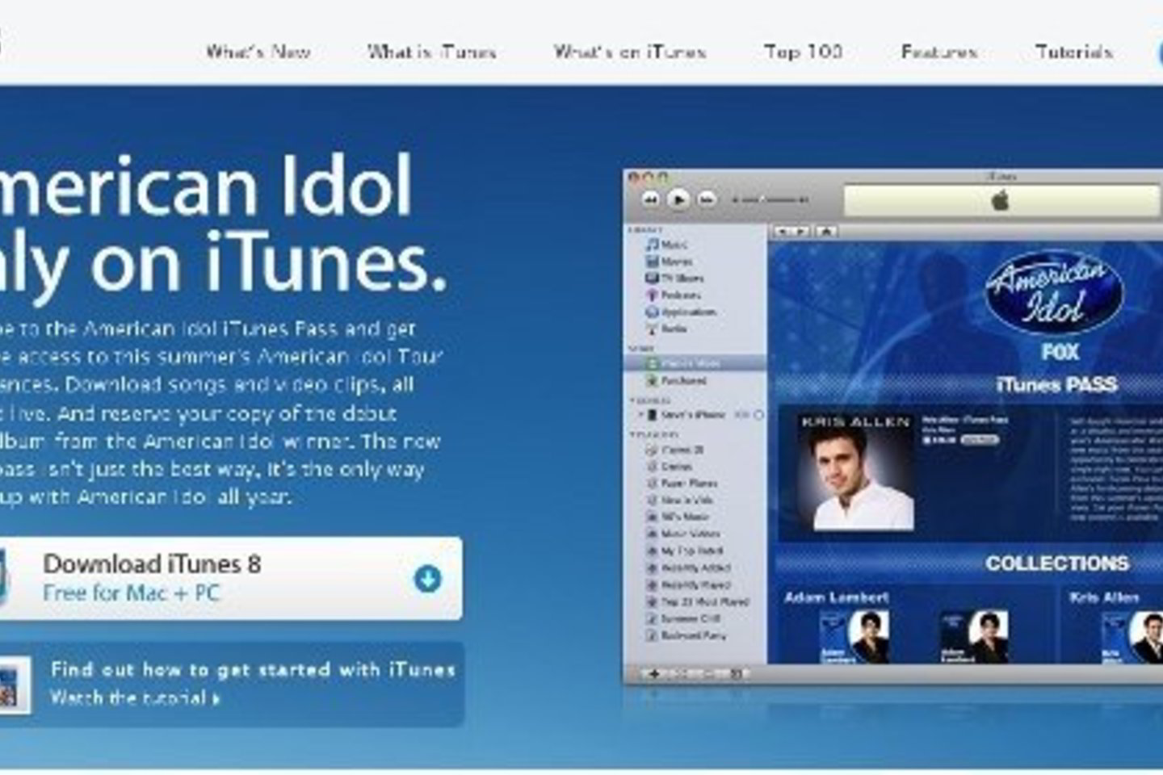Click the iTunes status display with Apple logo
Viewport: 1163px width, 775px height.
pos(1001,200)
